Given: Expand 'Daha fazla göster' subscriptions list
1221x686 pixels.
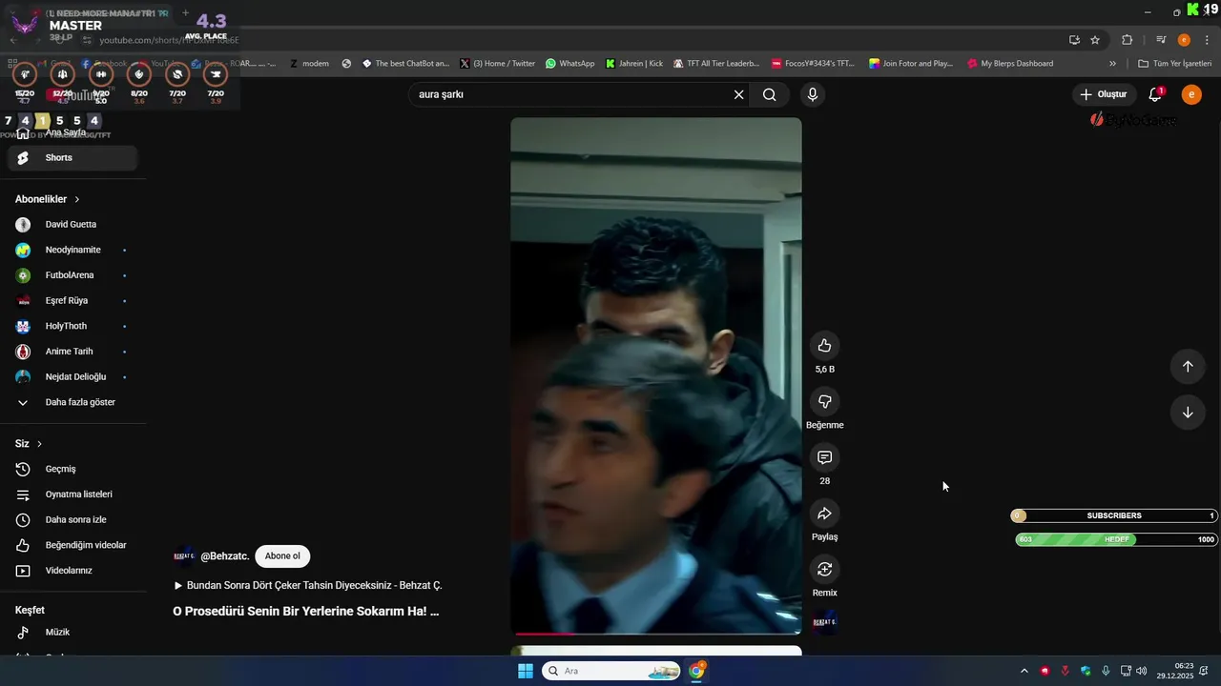Looking at the screenshot, I should [72, 402].
